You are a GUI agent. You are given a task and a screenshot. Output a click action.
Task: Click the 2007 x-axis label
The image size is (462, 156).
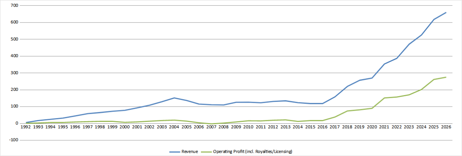tap(211, 128)
